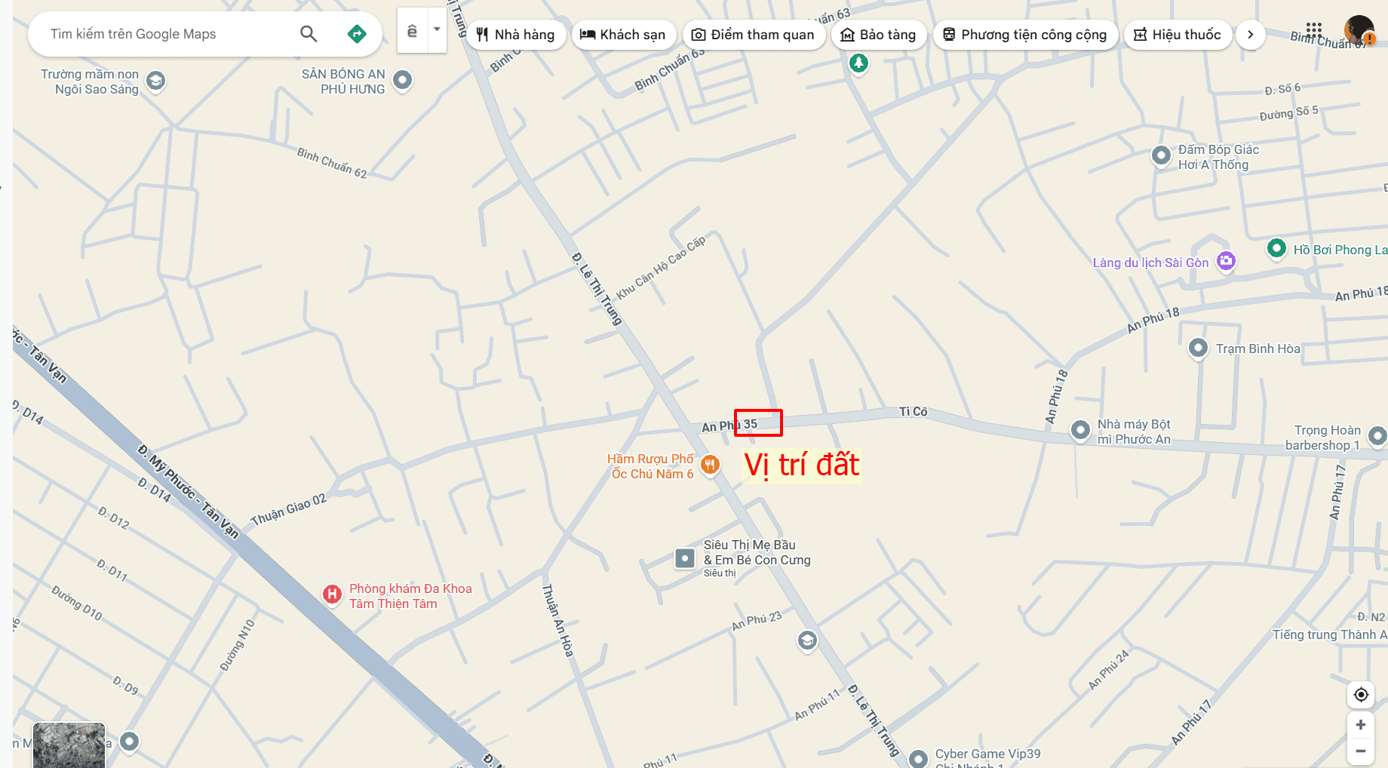Filter by Khách sạn chip
Screen dimensions: 1388x768
pyautogui.click(x=623, y=35)
